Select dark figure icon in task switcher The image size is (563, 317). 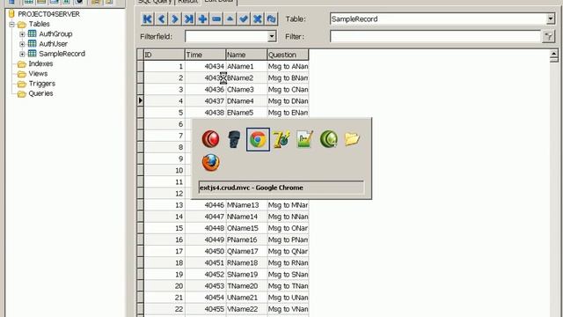point(234,139)
